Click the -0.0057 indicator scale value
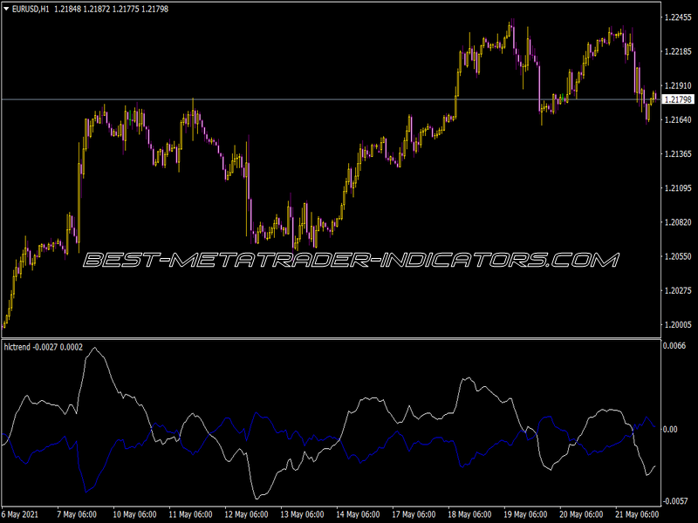698x523 pixels. click(675, 501)
